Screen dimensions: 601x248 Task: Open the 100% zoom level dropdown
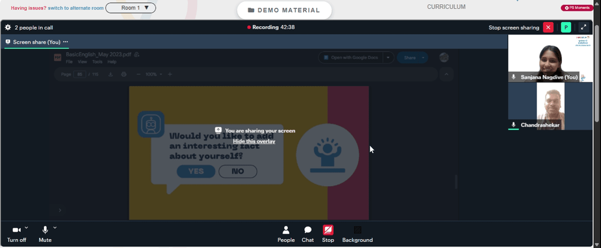154,74
